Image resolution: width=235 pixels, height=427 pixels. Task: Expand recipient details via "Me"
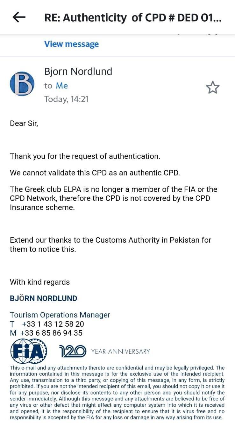(62, 86)
